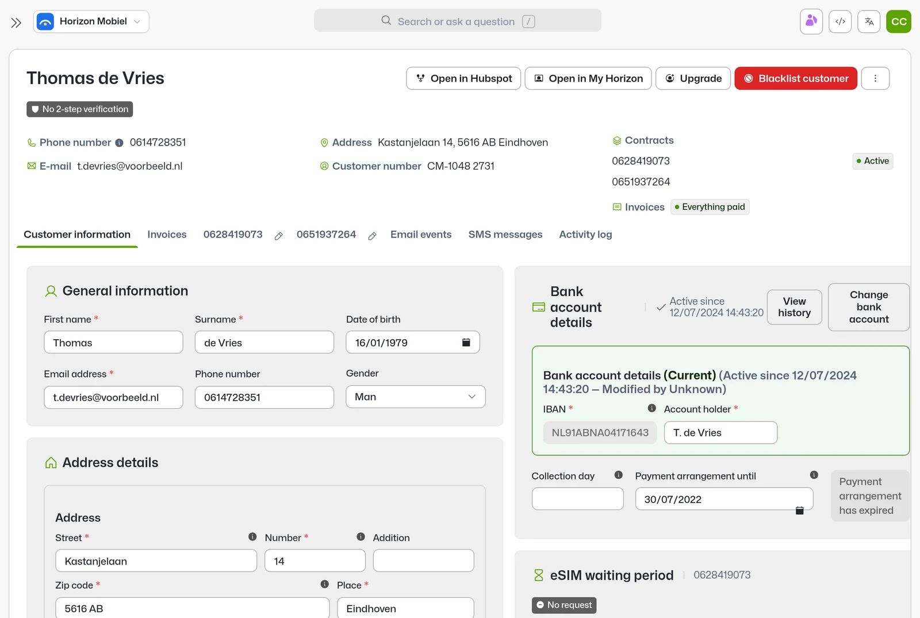This screenshot has width=920, height=618.
Task: Click the Account holder field
Action: pyautogui.click(x=721, y=433)
